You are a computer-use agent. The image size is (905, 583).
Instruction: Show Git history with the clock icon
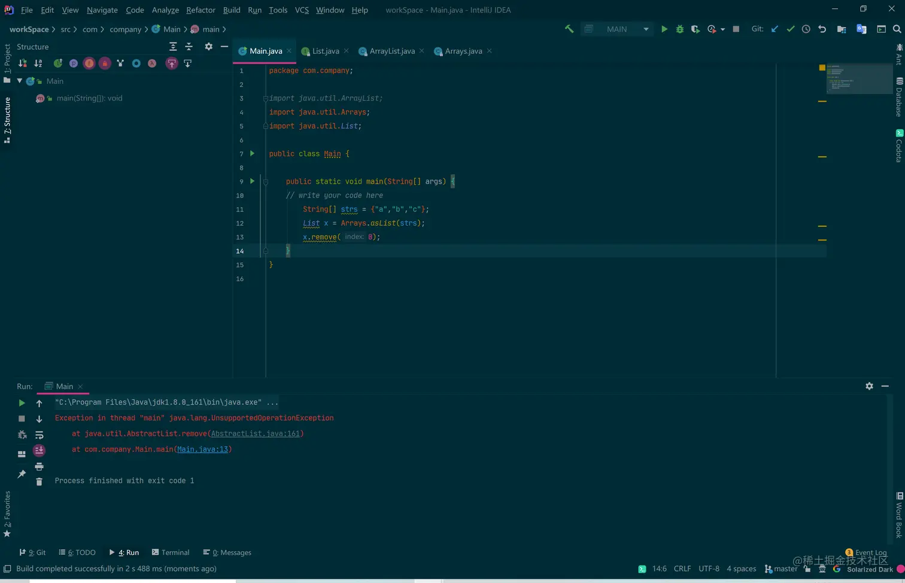(x=806, y=29)
